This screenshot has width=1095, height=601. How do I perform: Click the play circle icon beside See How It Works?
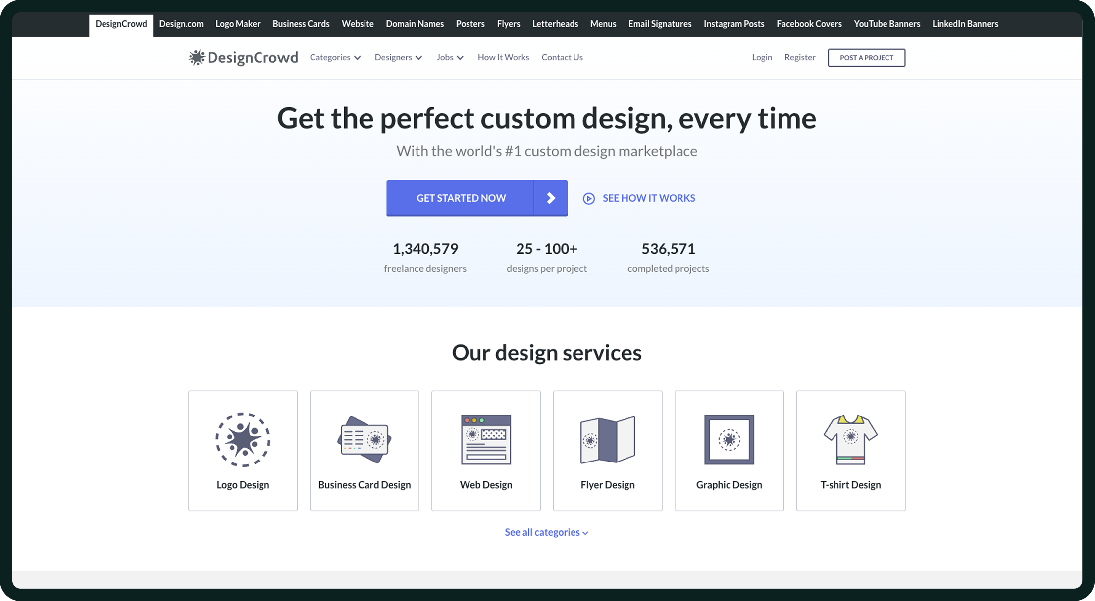click(588, 198)
